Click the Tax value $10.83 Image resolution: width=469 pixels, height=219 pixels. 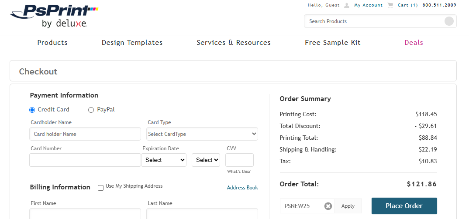[x=428, y=162]
